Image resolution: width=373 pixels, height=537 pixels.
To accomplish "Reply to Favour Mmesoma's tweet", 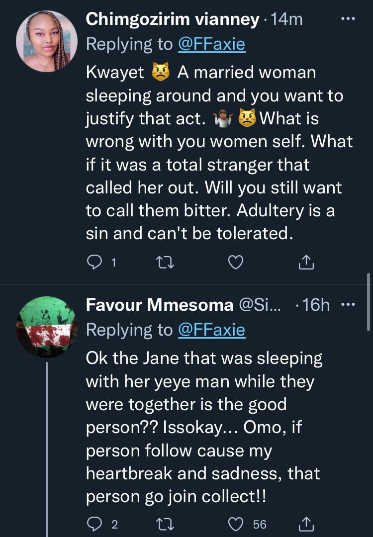I will (94, 523).
